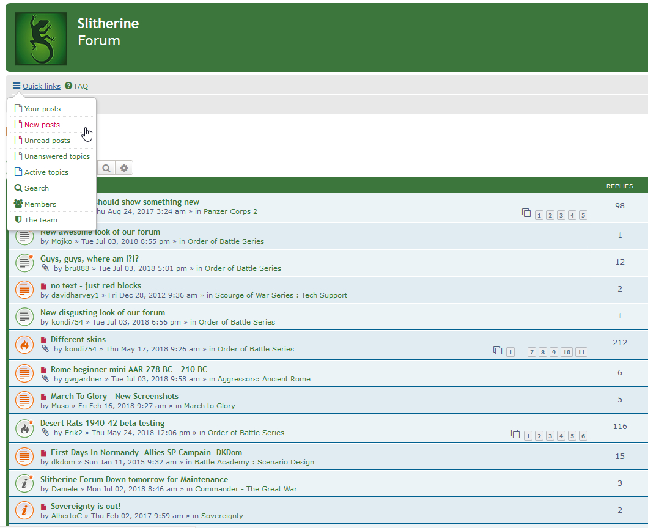Go to page 11 of 'Different skins'
Screen dimensions: 648x528
[x=581, y=353]
